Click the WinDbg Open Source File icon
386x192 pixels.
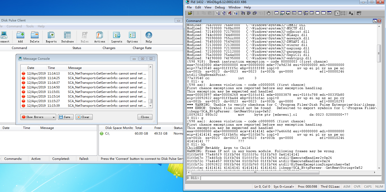[x=190, y=13]
